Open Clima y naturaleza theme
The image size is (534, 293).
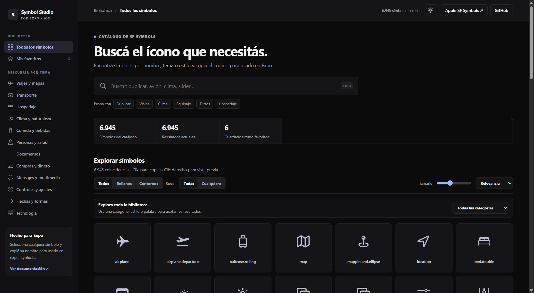(x=39, y=119)
